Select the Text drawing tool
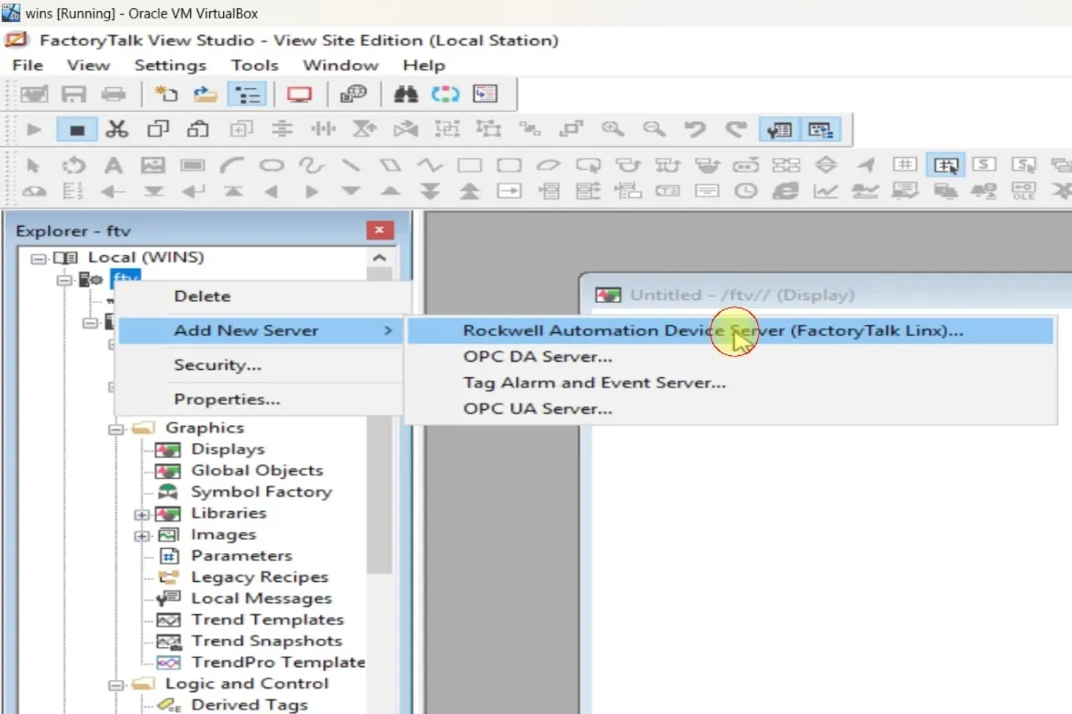 113,165
